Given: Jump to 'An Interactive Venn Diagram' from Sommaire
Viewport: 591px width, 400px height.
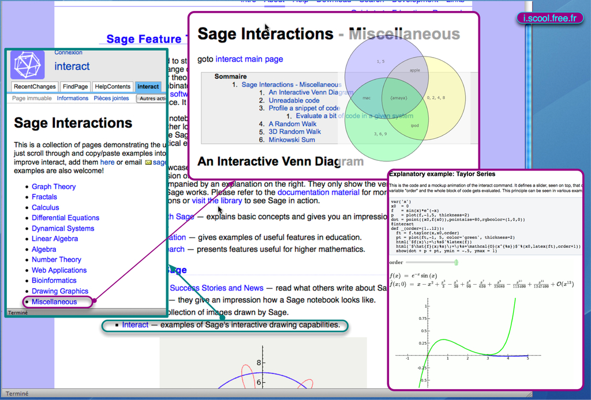Looking at the screenshot, I should (x=311, y=93).
